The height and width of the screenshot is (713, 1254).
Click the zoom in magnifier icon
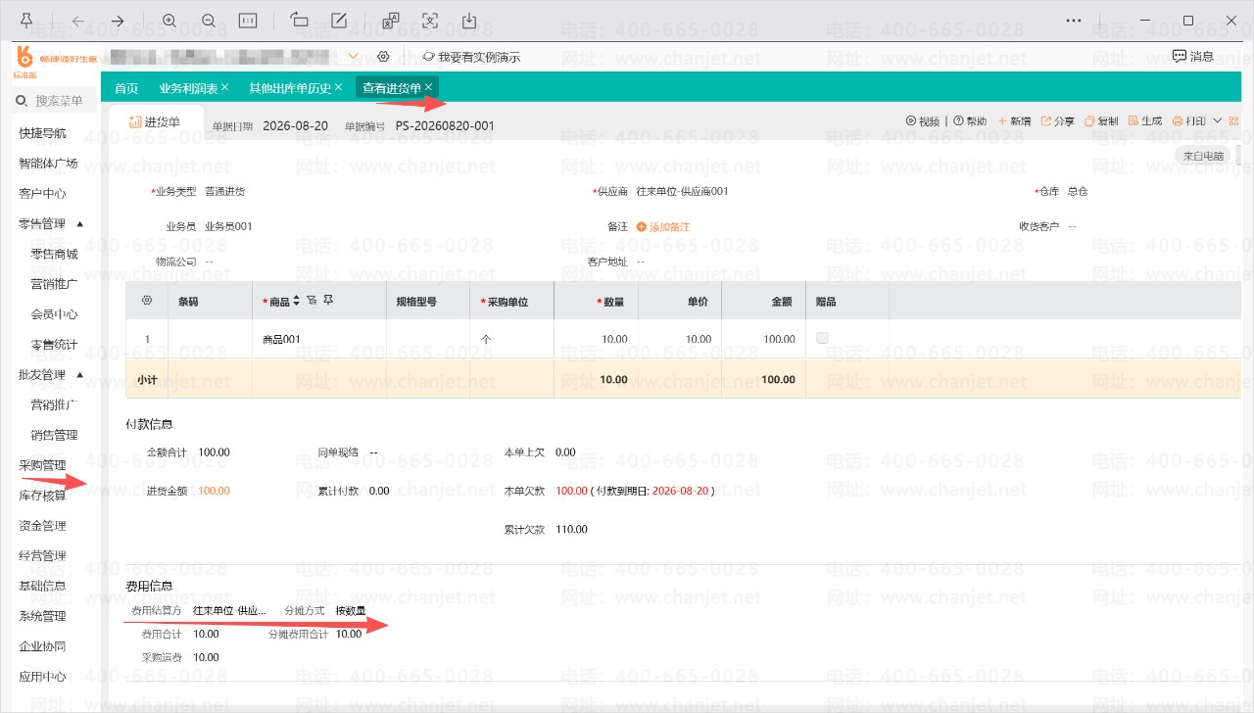coord(169,21)
